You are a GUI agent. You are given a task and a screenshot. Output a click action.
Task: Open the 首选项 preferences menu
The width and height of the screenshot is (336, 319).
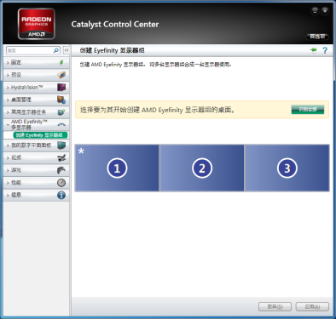pos(317,37)
